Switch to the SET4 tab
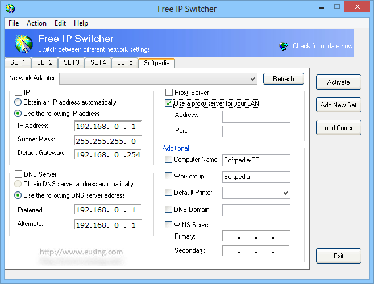374x284 pixels. click(x=98, y=62)
